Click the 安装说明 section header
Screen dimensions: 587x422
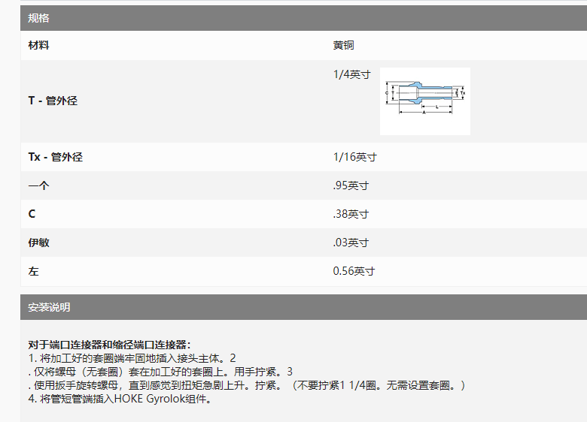(49, 307)
